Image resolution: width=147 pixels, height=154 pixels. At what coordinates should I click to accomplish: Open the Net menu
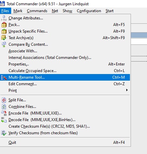(x=55, y=11)
